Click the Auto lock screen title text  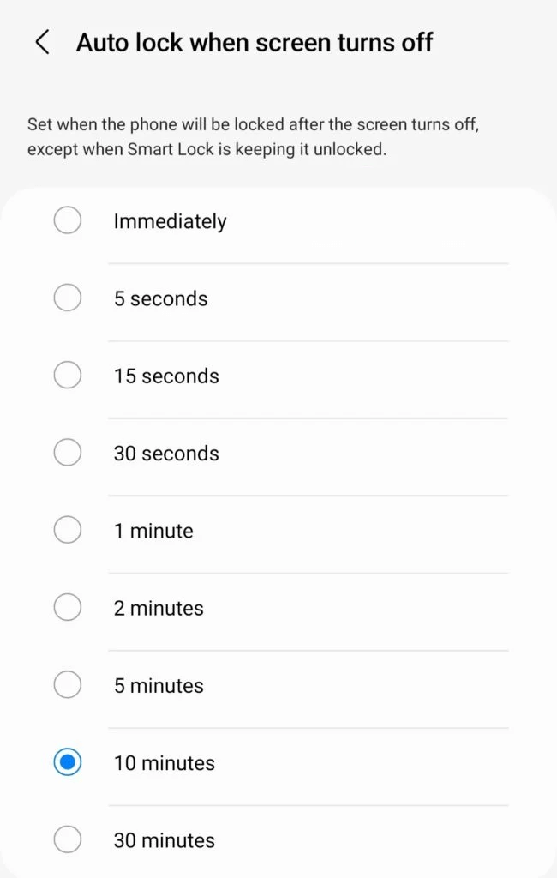255,41
